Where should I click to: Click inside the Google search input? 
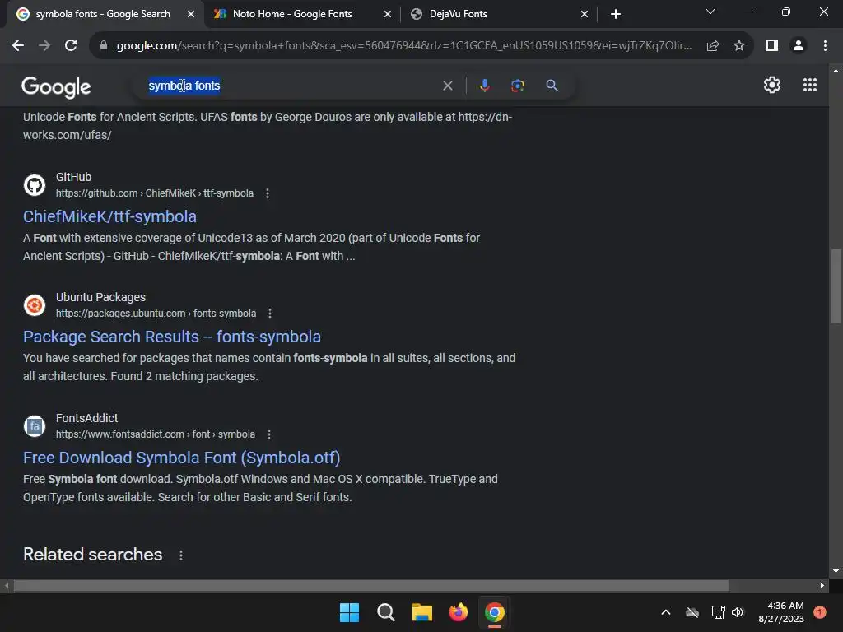pos(291,86)
